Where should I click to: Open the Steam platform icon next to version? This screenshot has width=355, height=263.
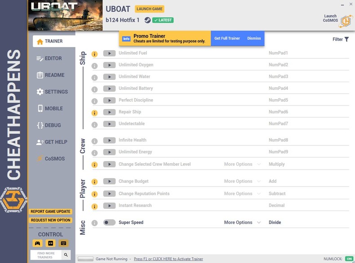tap(147, 20)
